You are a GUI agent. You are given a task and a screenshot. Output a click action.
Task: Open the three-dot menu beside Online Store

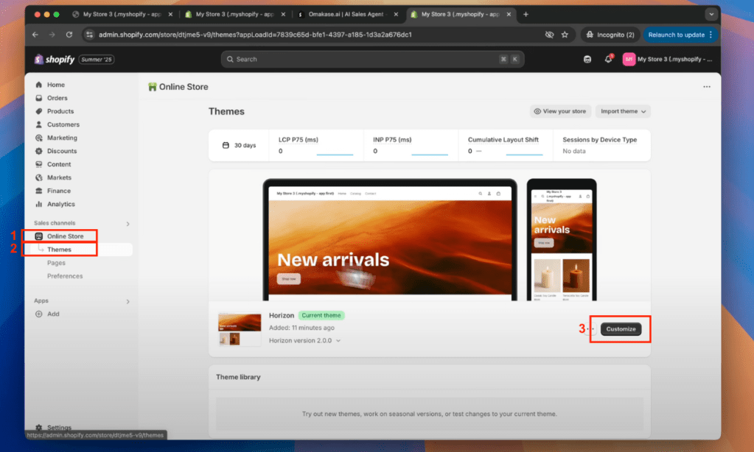point(706,87)
